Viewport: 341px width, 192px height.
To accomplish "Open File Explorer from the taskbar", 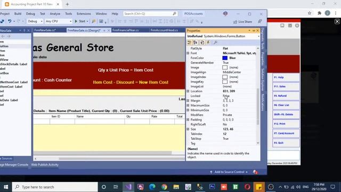I will [176, 187].
